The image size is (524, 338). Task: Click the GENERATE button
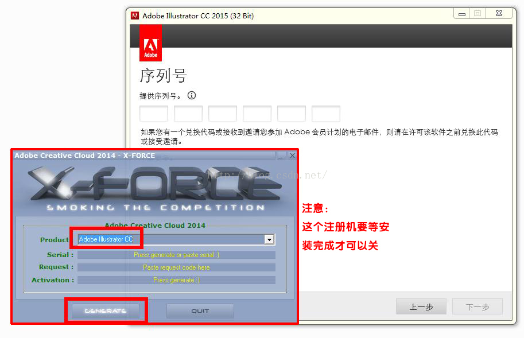[x=105, y=311]
